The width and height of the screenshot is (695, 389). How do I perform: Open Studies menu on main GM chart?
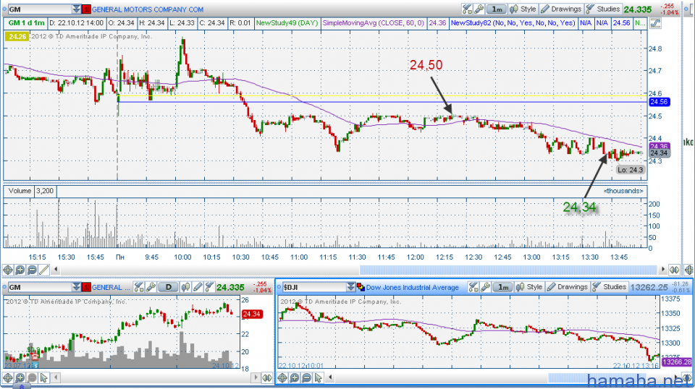click(x=603, y=9)
